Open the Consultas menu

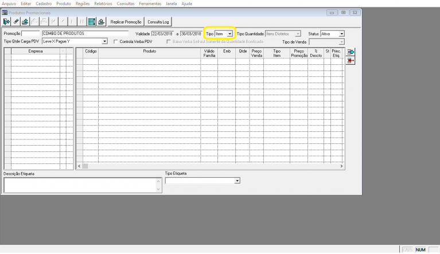pos(126,3)
